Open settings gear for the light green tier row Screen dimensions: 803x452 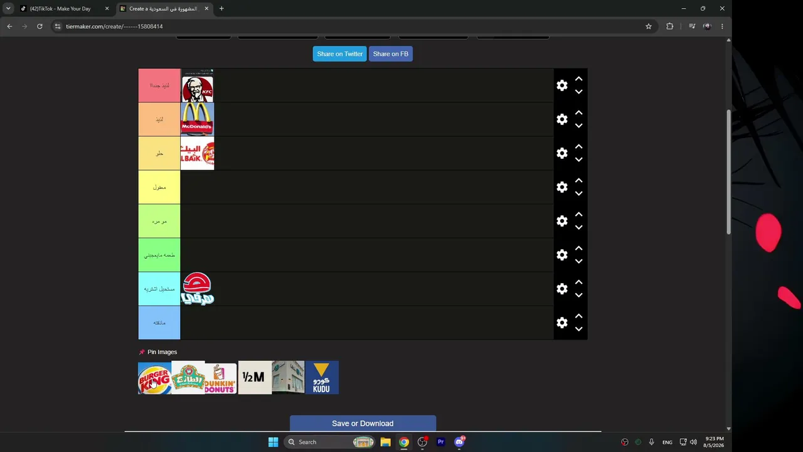click(562, 221)
